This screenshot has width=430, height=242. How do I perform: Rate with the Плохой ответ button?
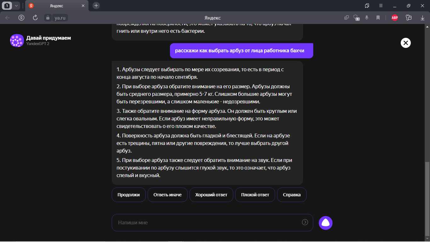(x=255, y=195)
